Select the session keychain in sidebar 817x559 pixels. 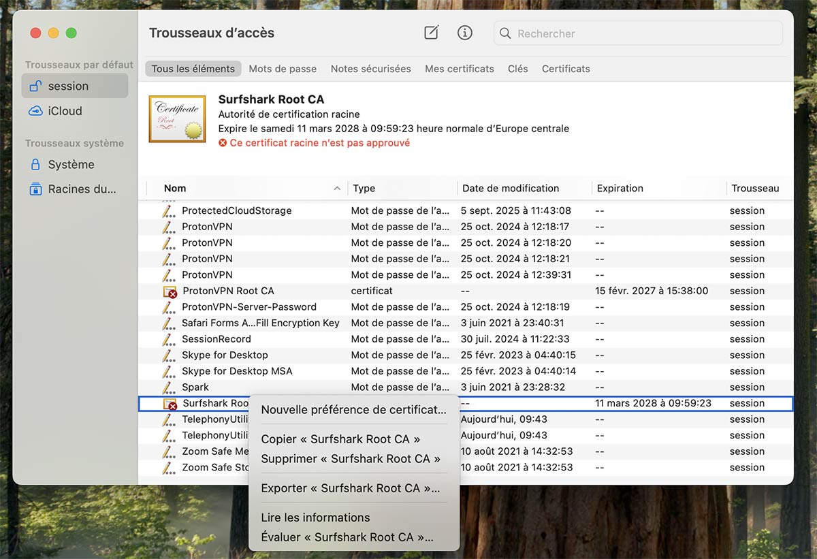coord(68,86)
